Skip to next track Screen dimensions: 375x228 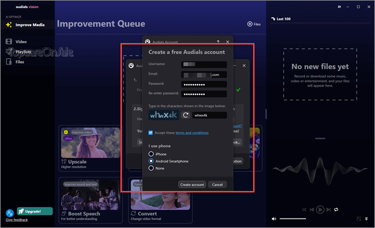(x=329, y=210)
